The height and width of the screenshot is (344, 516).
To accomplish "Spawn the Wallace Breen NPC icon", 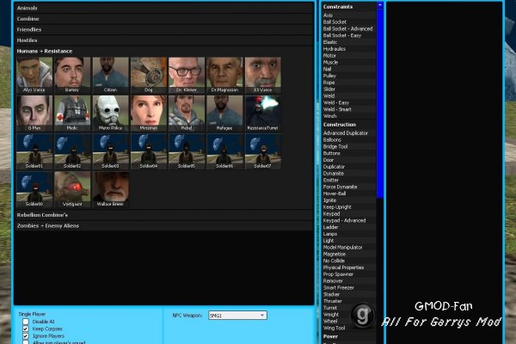I will pyautogui.click(x=111, y=189).
